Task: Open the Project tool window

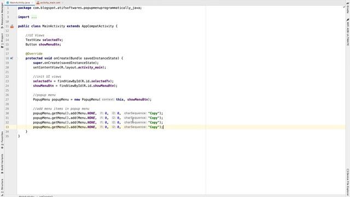Action: coord(2,40)
